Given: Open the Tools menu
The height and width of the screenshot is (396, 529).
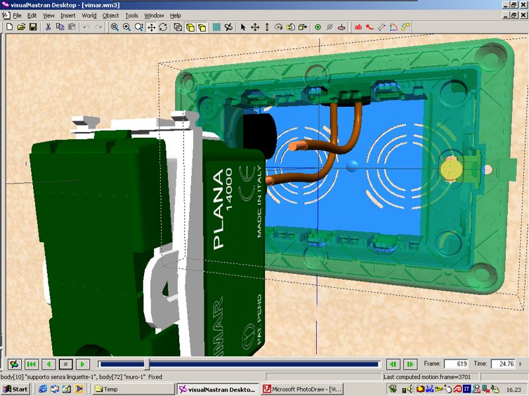Looking at the screenshot, I should pyautogui.click(x=132, y=15).
